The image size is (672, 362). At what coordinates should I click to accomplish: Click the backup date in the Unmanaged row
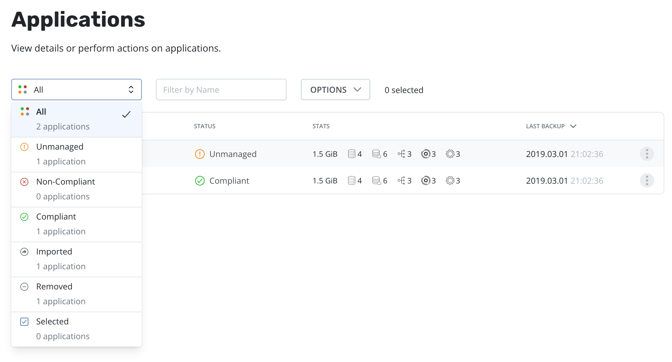click(x=565, y=154)
